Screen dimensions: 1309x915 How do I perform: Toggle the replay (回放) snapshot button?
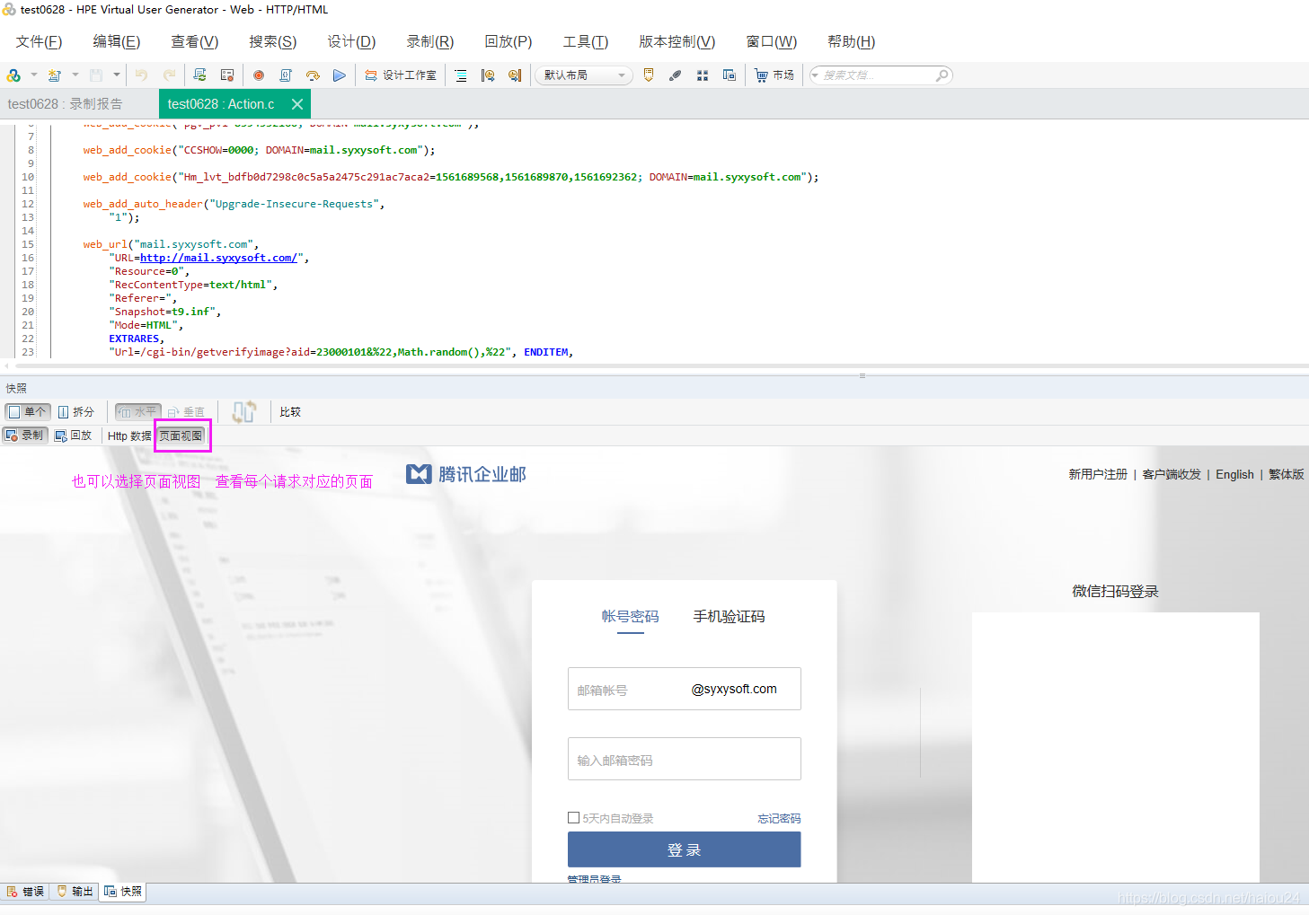pos(74,436)
